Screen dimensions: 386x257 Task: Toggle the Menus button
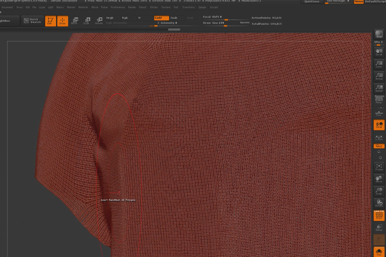pos(359,2)
